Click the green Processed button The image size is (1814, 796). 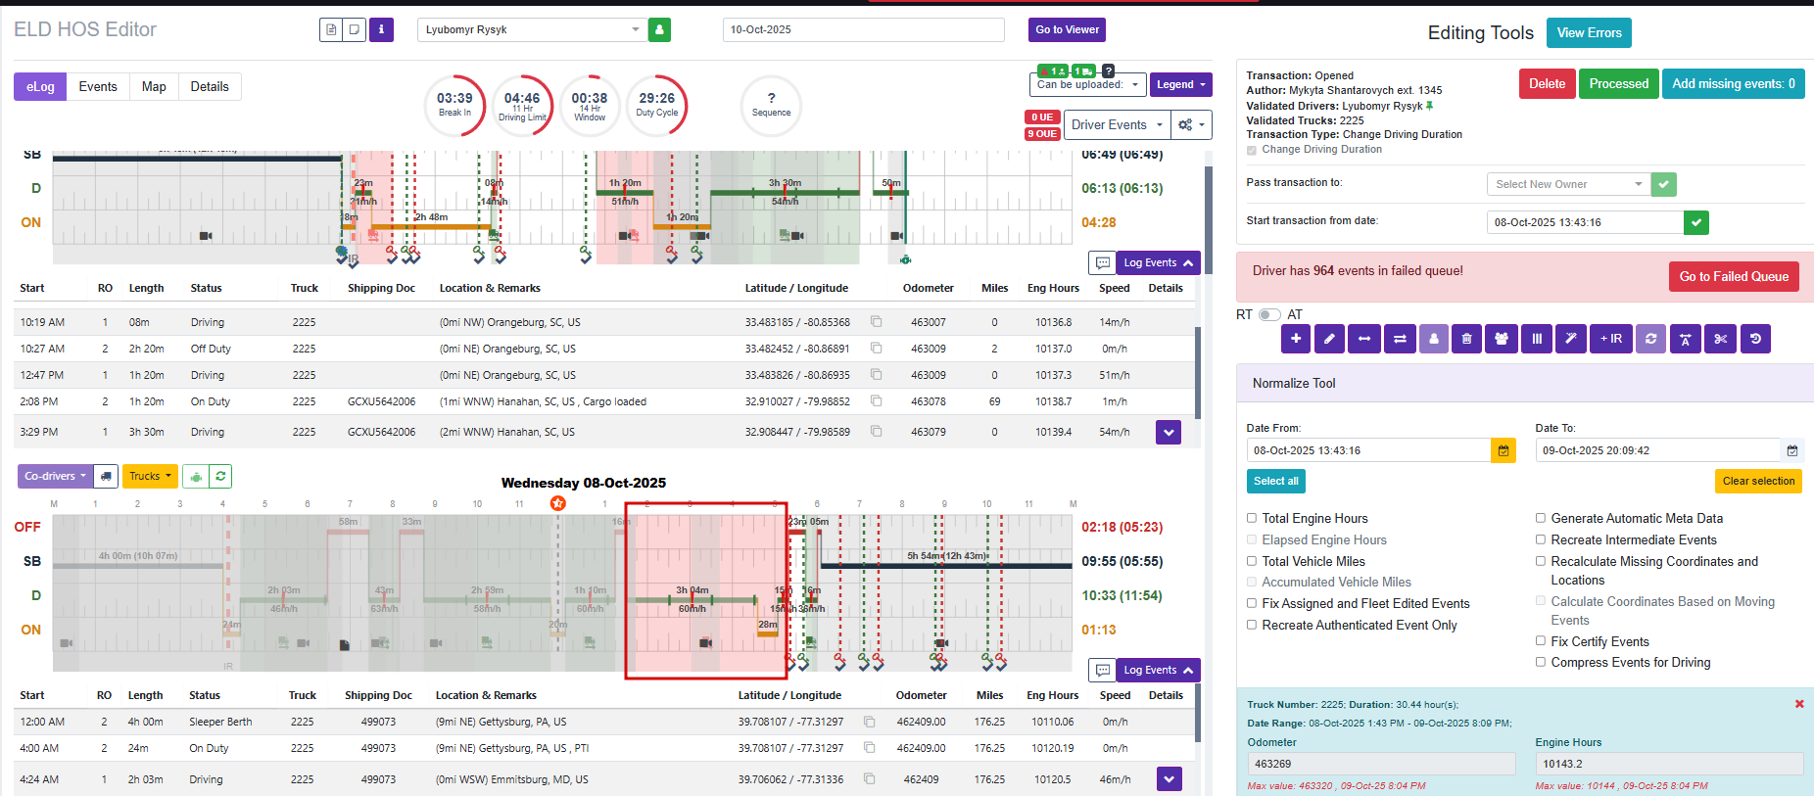1618,83
